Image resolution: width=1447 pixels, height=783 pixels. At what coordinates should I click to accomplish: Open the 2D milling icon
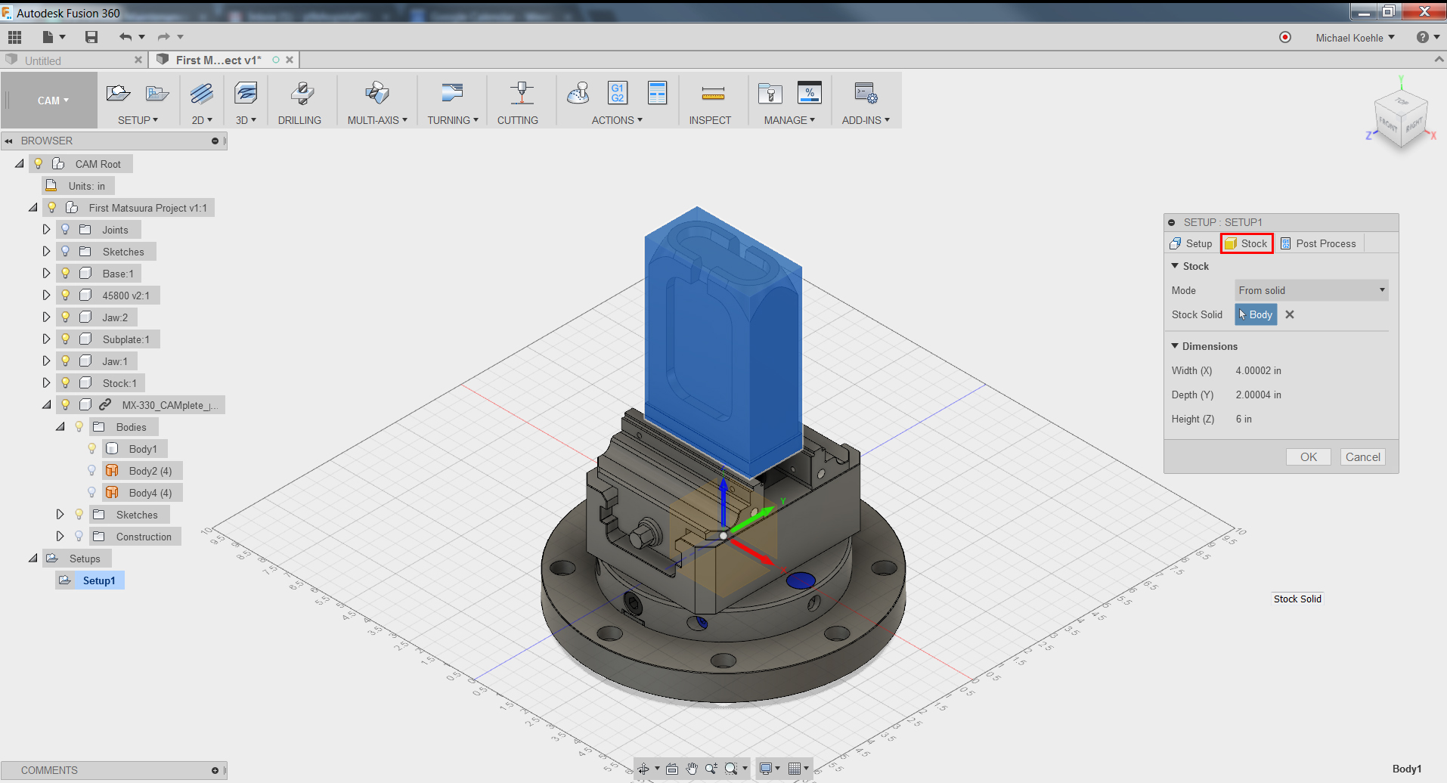click(202, 93)
